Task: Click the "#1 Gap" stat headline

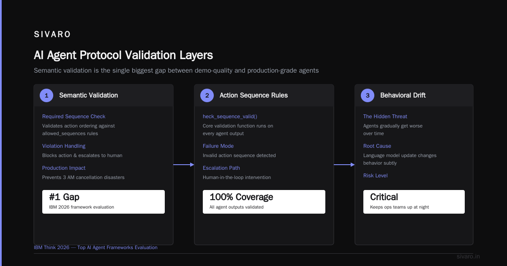Action: (64, 197)
